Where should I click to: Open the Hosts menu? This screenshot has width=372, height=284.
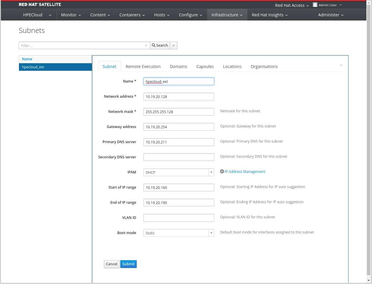click(x=162, y=15)
